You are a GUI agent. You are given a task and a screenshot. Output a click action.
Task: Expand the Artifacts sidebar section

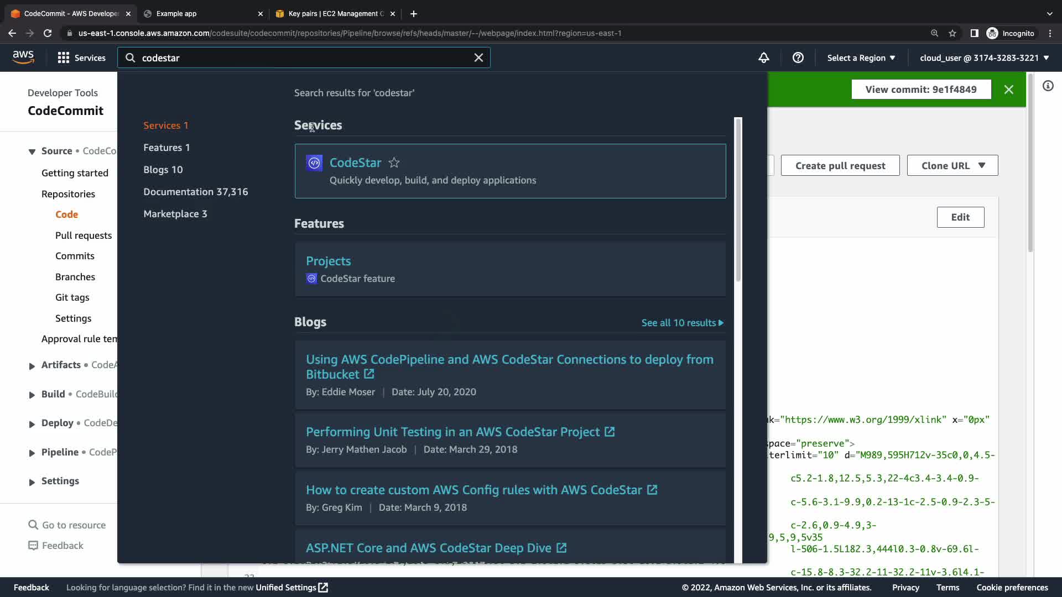point(32,365)
